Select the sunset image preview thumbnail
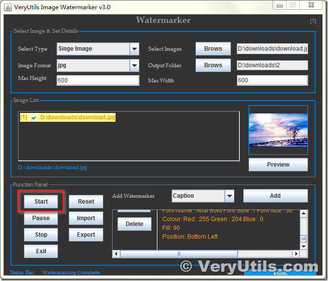Screen dimensions: 328x281 tap(278, 130)
